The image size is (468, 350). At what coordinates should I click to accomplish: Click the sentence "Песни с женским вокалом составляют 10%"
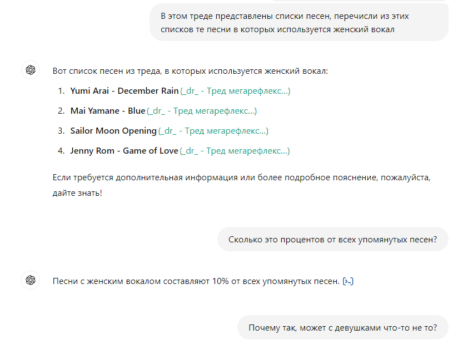click(x=196, y=281)
